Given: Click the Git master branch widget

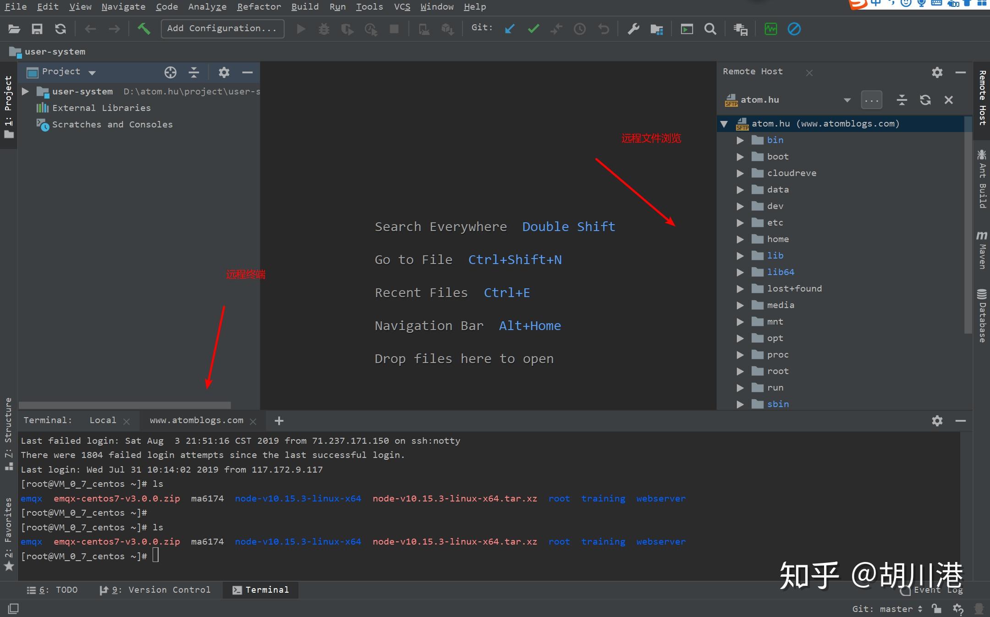Looking at the screenshot, I should (x=886, y=609).
